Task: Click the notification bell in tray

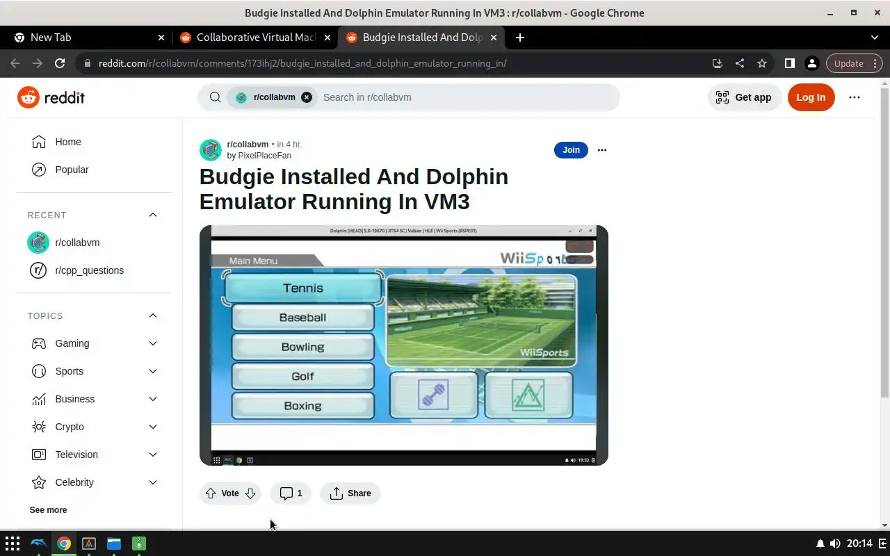Action: 820,543
